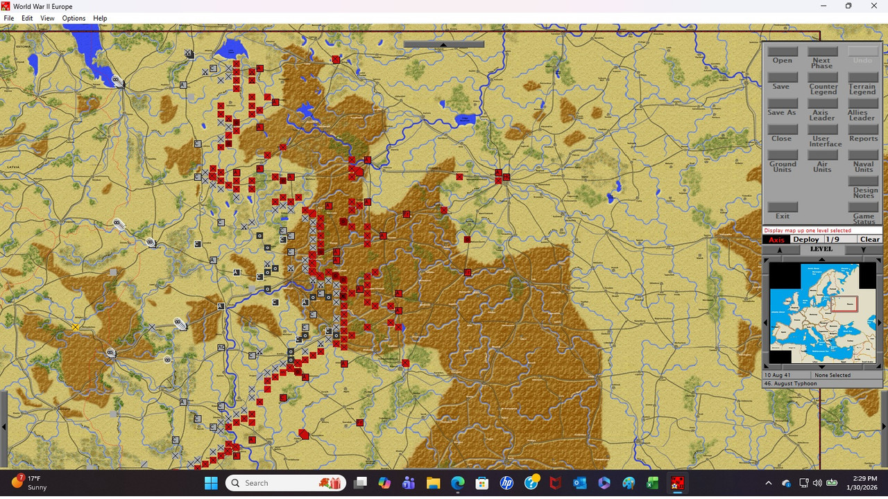Image resolution: width=888 pixels, height=499 pixels.
Task: Open the clock showing 2:29 PM
Action: 862,483
